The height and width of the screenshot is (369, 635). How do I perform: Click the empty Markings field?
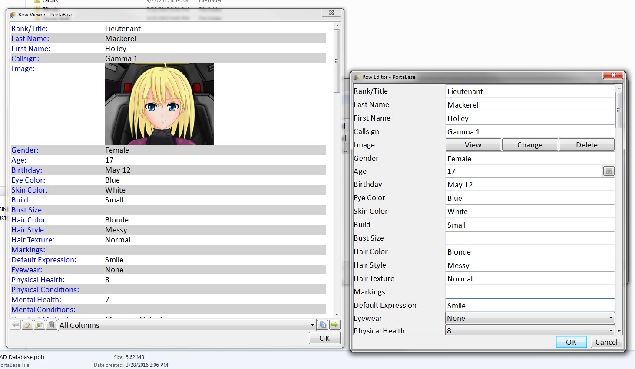coord(530,292)
